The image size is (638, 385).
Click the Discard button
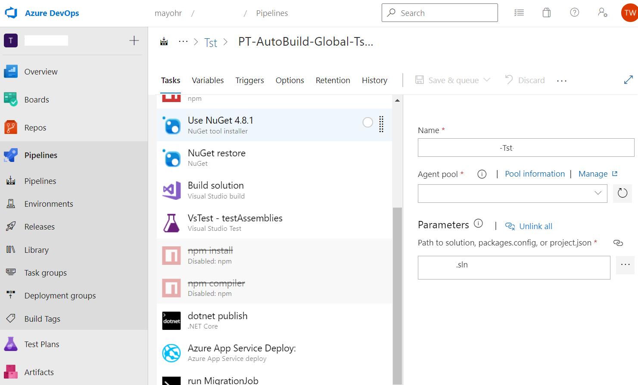tap(525, 80)
